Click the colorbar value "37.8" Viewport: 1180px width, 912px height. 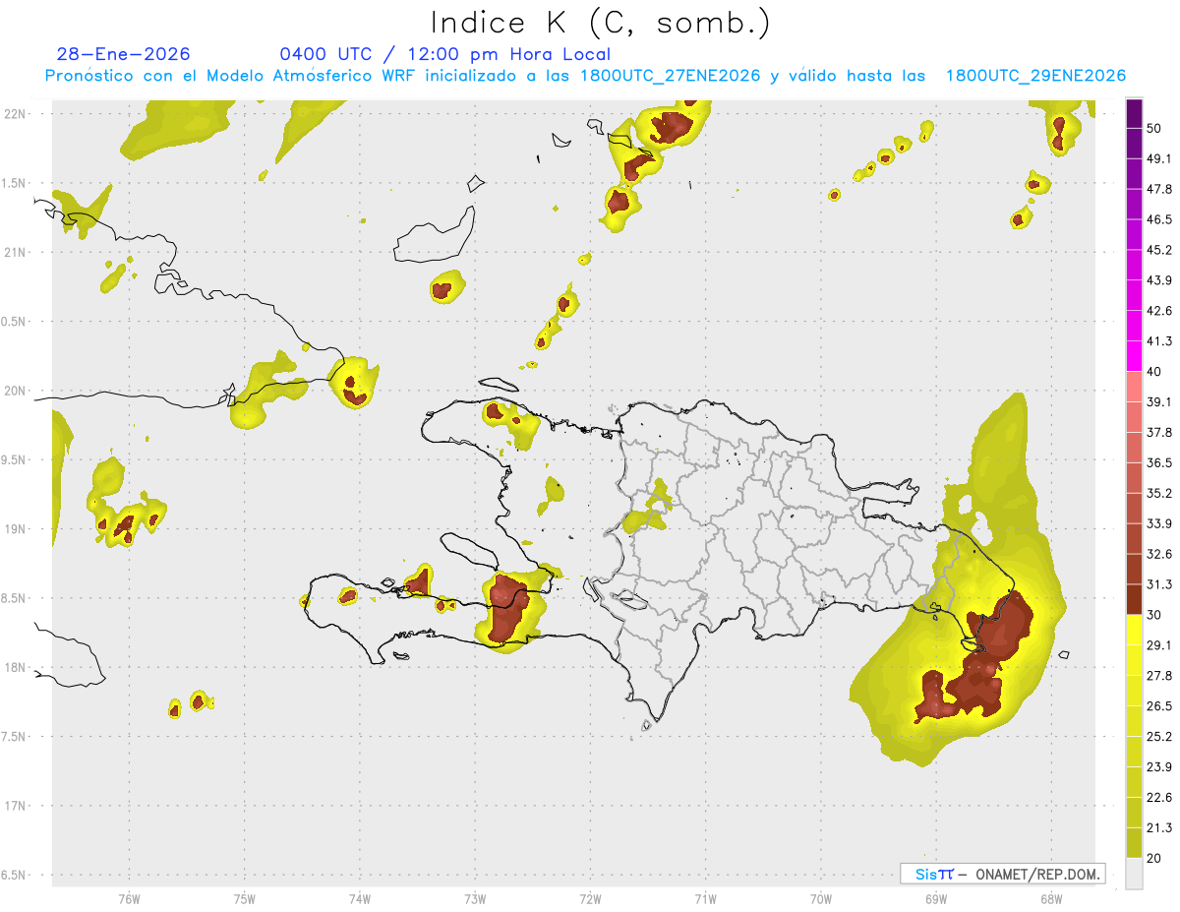click(1160, 432)
